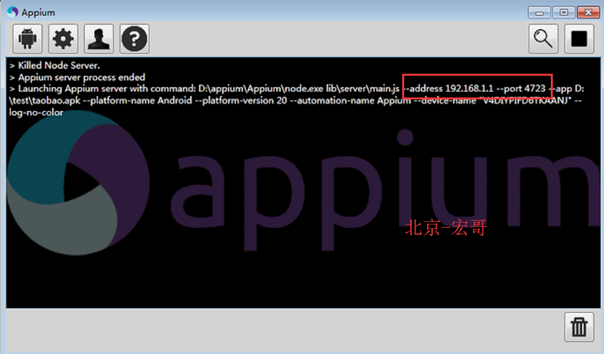604x354 pixels.
Task: Click the "Launching Appium server with command" text
Action: (x=107, y=88)
